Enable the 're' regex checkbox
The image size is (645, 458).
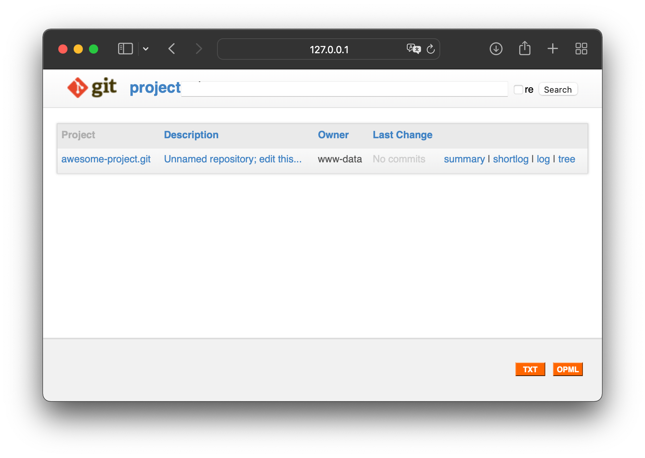(x=518, y=90)
